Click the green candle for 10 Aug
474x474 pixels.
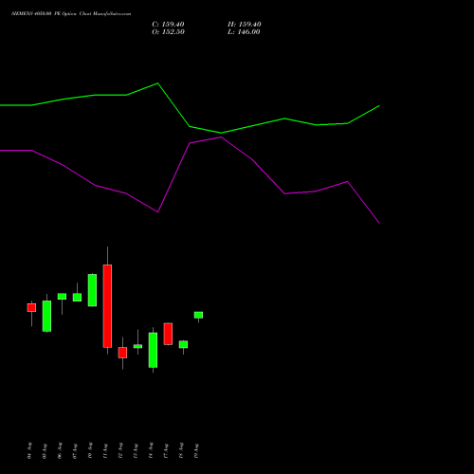[92, 290]
